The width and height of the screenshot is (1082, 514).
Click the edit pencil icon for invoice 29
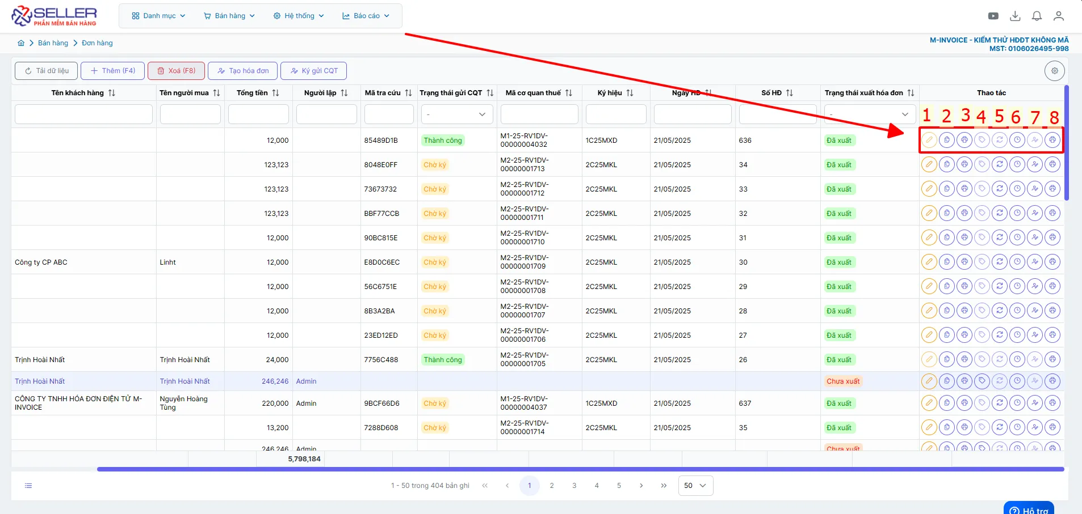point(929,286)
